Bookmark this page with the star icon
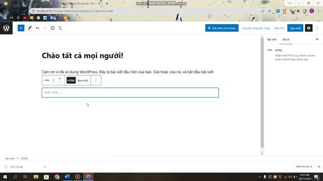This screenshot has width=323, height=181. pyautogui.click(x=270, y=11)
